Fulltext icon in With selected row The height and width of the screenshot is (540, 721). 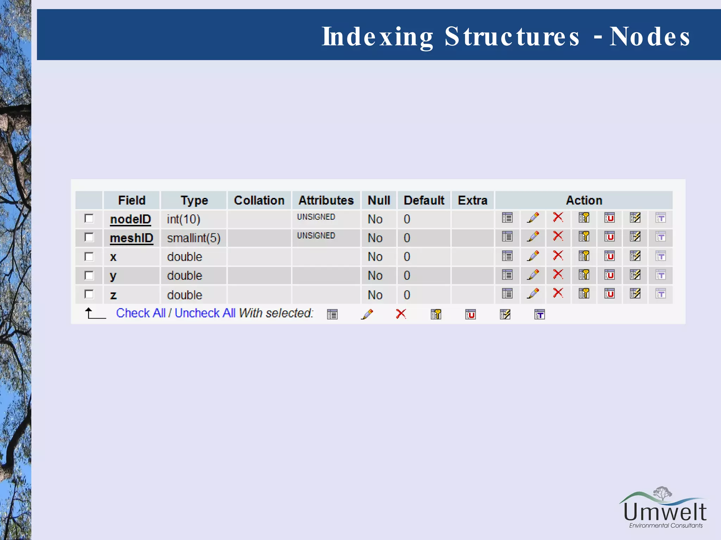539,314
